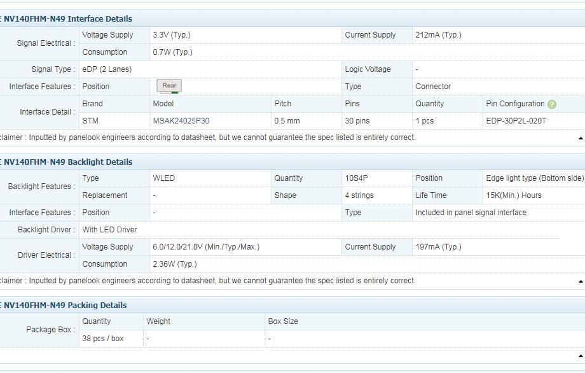Click the Backlight Features row label
Screen dimensions: 585x373
pos(42,186)
